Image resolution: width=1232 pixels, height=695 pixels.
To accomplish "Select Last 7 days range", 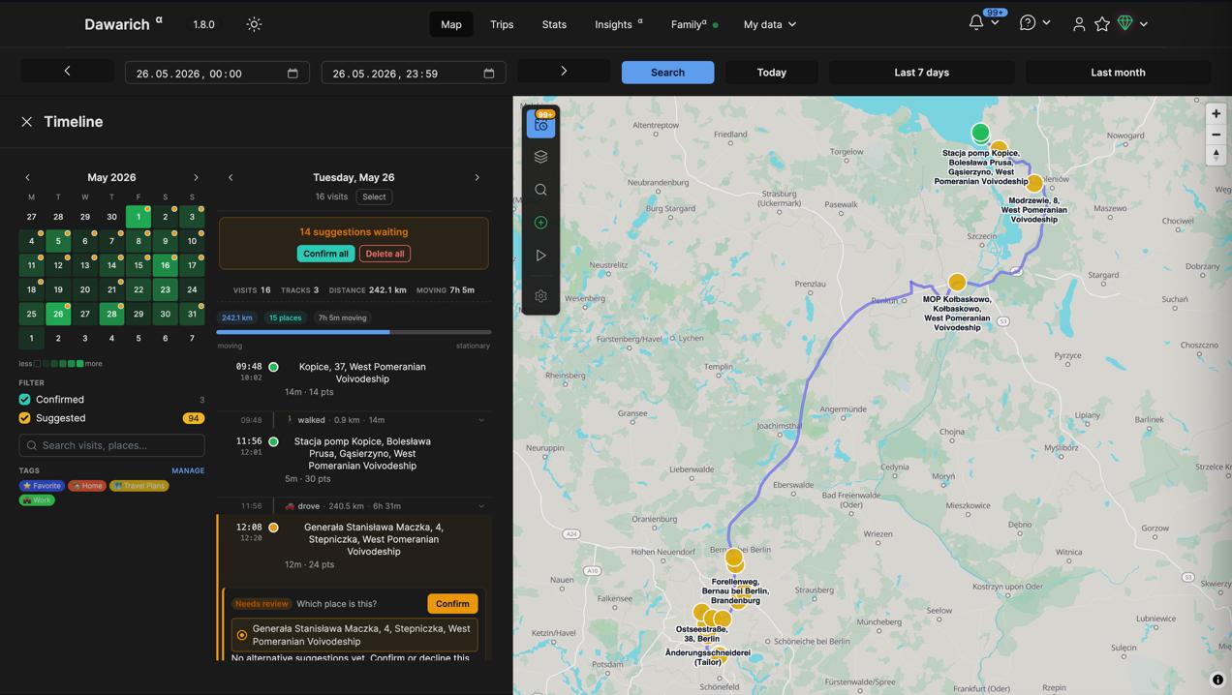I will pos(921,73).
